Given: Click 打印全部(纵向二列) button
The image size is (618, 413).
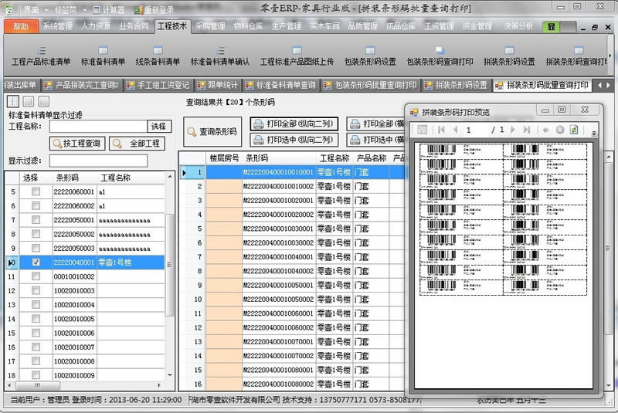Looking at the screenshot, I should pos(294,124).
